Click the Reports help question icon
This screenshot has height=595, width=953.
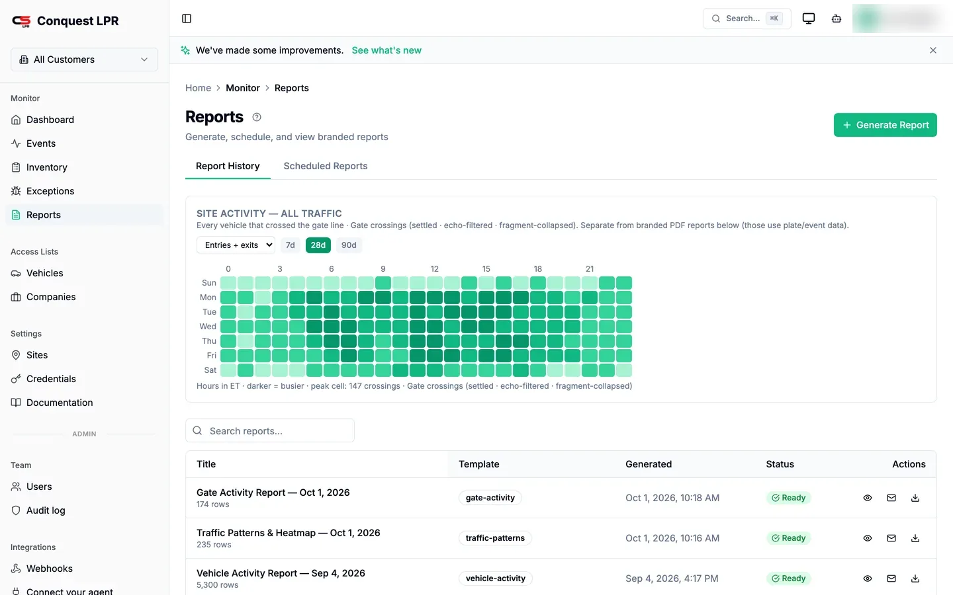(257, 117)
